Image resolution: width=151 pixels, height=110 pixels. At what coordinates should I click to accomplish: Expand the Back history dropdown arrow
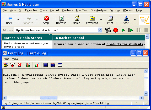(x=18, y=20)
